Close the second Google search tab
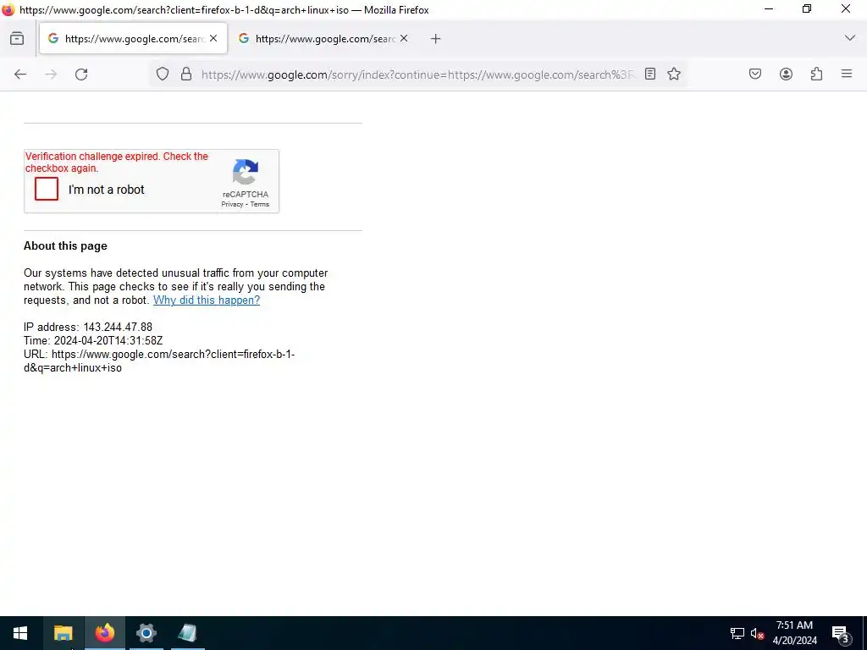This screenshot has height=650, width=867. click(x=404, y=38)
